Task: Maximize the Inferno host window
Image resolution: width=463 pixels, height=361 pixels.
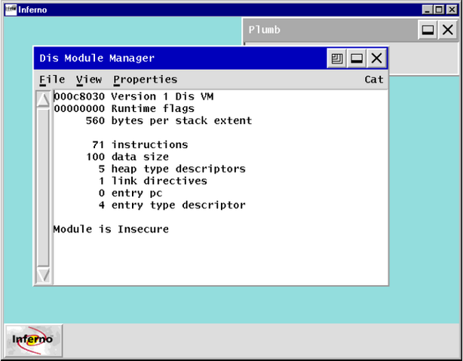Action: (x=439, y=10)
